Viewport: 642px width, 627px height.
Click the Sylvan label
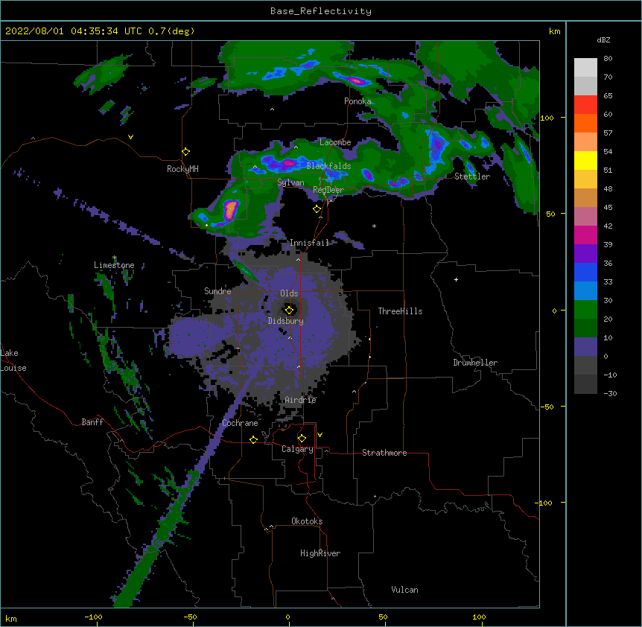[x=290, y=182]
